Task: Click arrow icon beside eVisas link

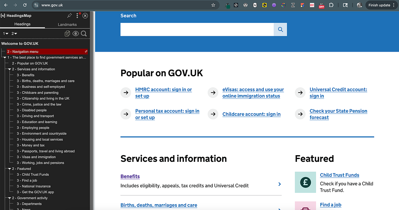Action: coord(213,93)
